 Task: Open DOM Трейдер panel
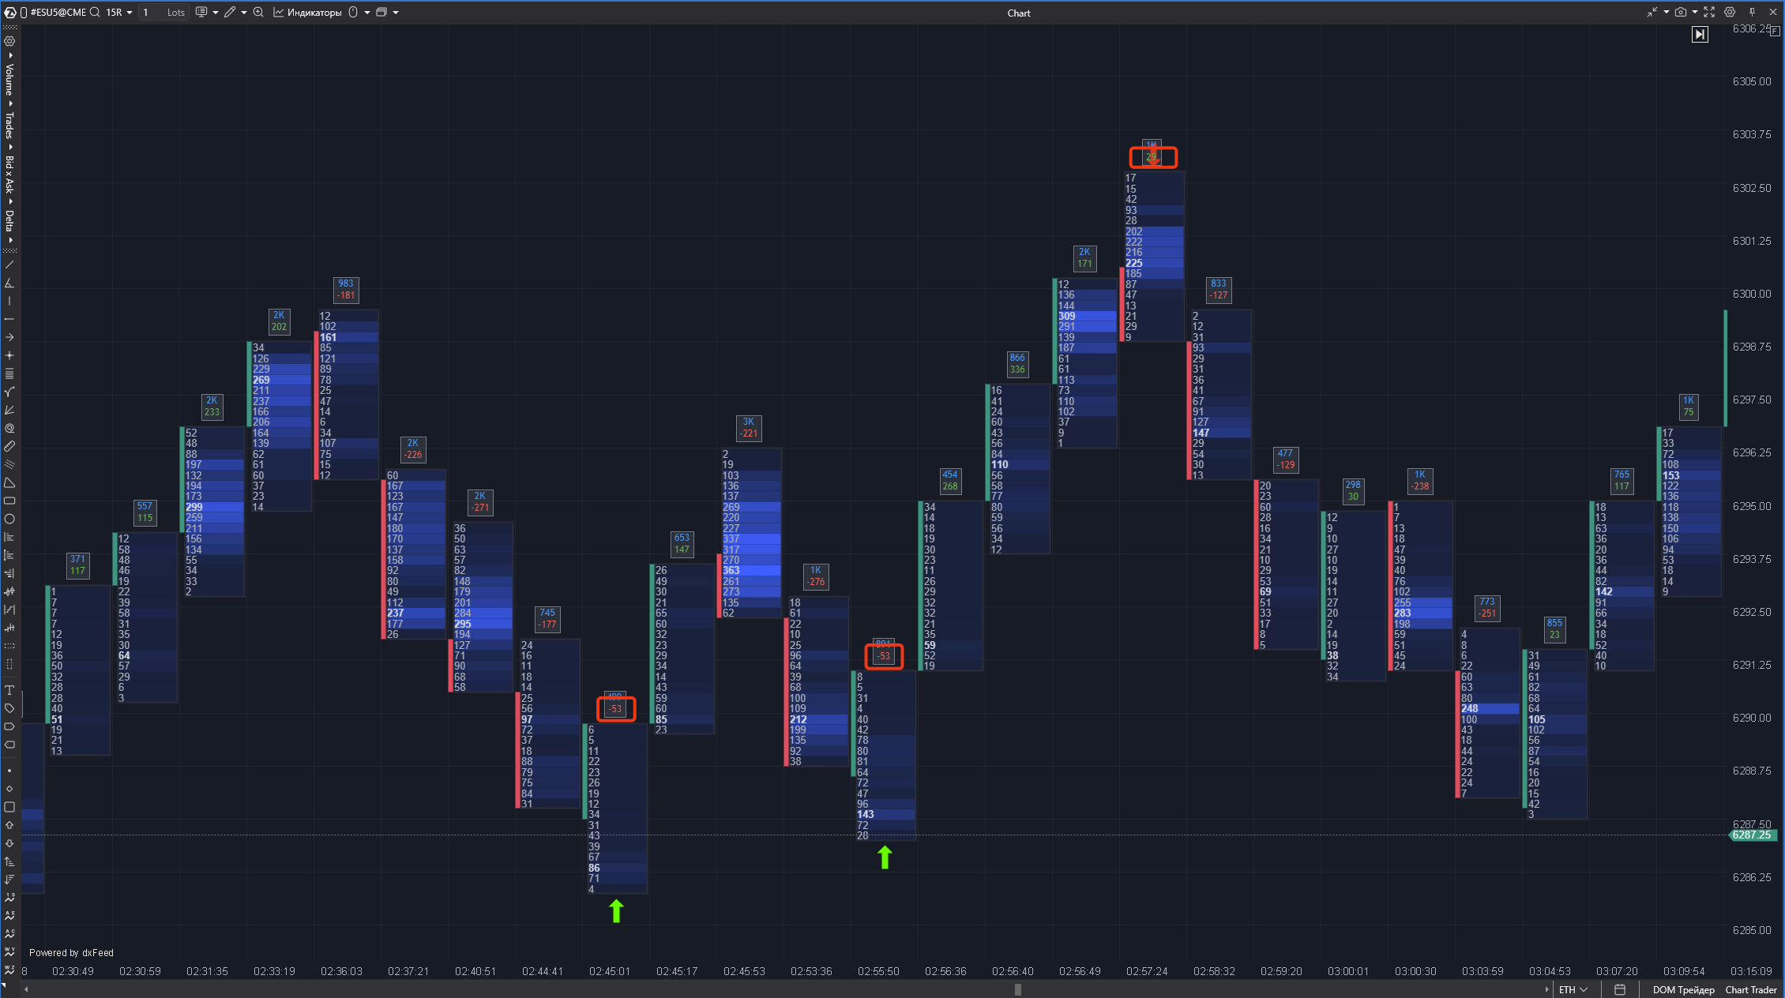pyautogui.click(x=1683, y=989)
